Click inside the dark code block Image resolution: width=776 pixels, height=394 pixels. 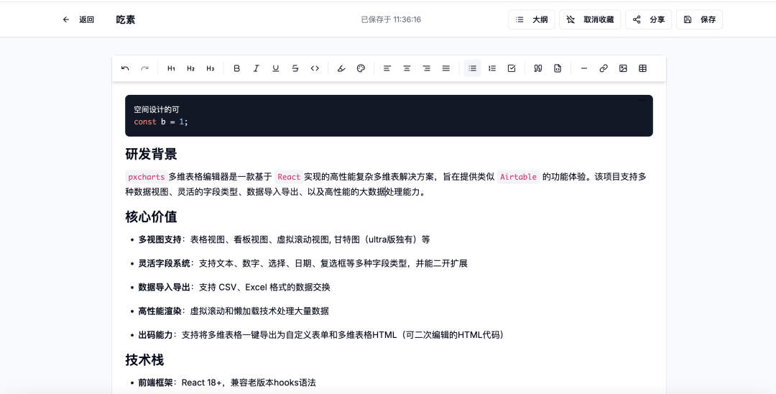[x=389, y=116]
